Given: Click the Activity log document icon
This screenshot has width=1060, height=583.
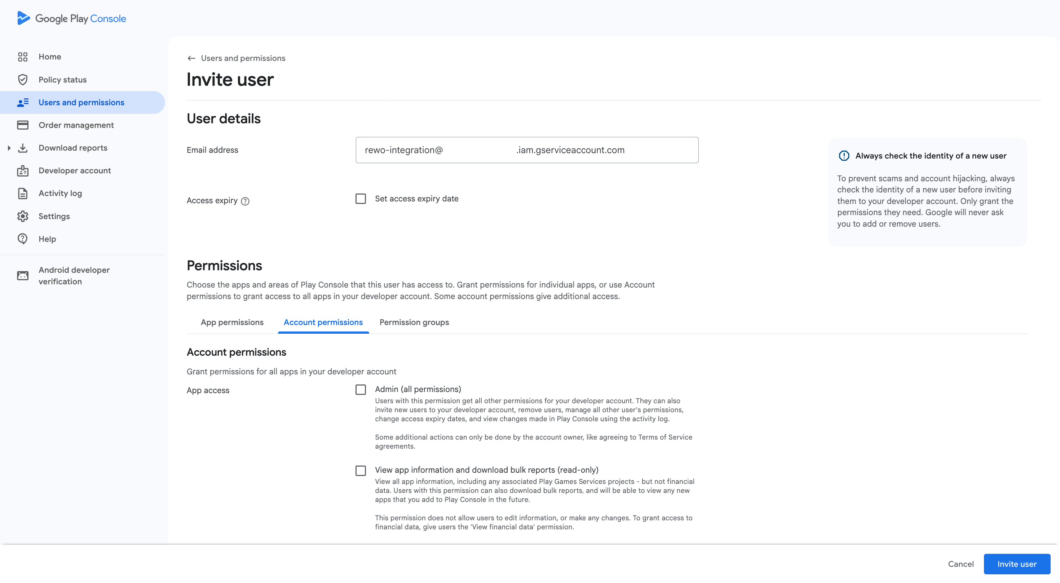Looking at the screenshot, I should point(23,193).
